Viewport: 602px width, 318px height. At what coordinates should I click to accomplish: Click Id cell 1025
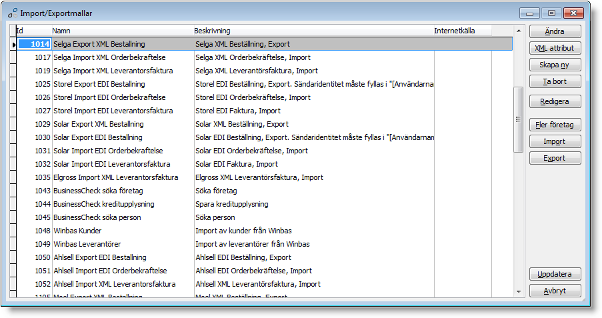tap(34, 84)
